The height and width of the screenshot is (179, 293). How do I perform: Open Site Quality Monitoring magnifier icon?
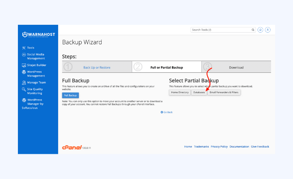24,89
